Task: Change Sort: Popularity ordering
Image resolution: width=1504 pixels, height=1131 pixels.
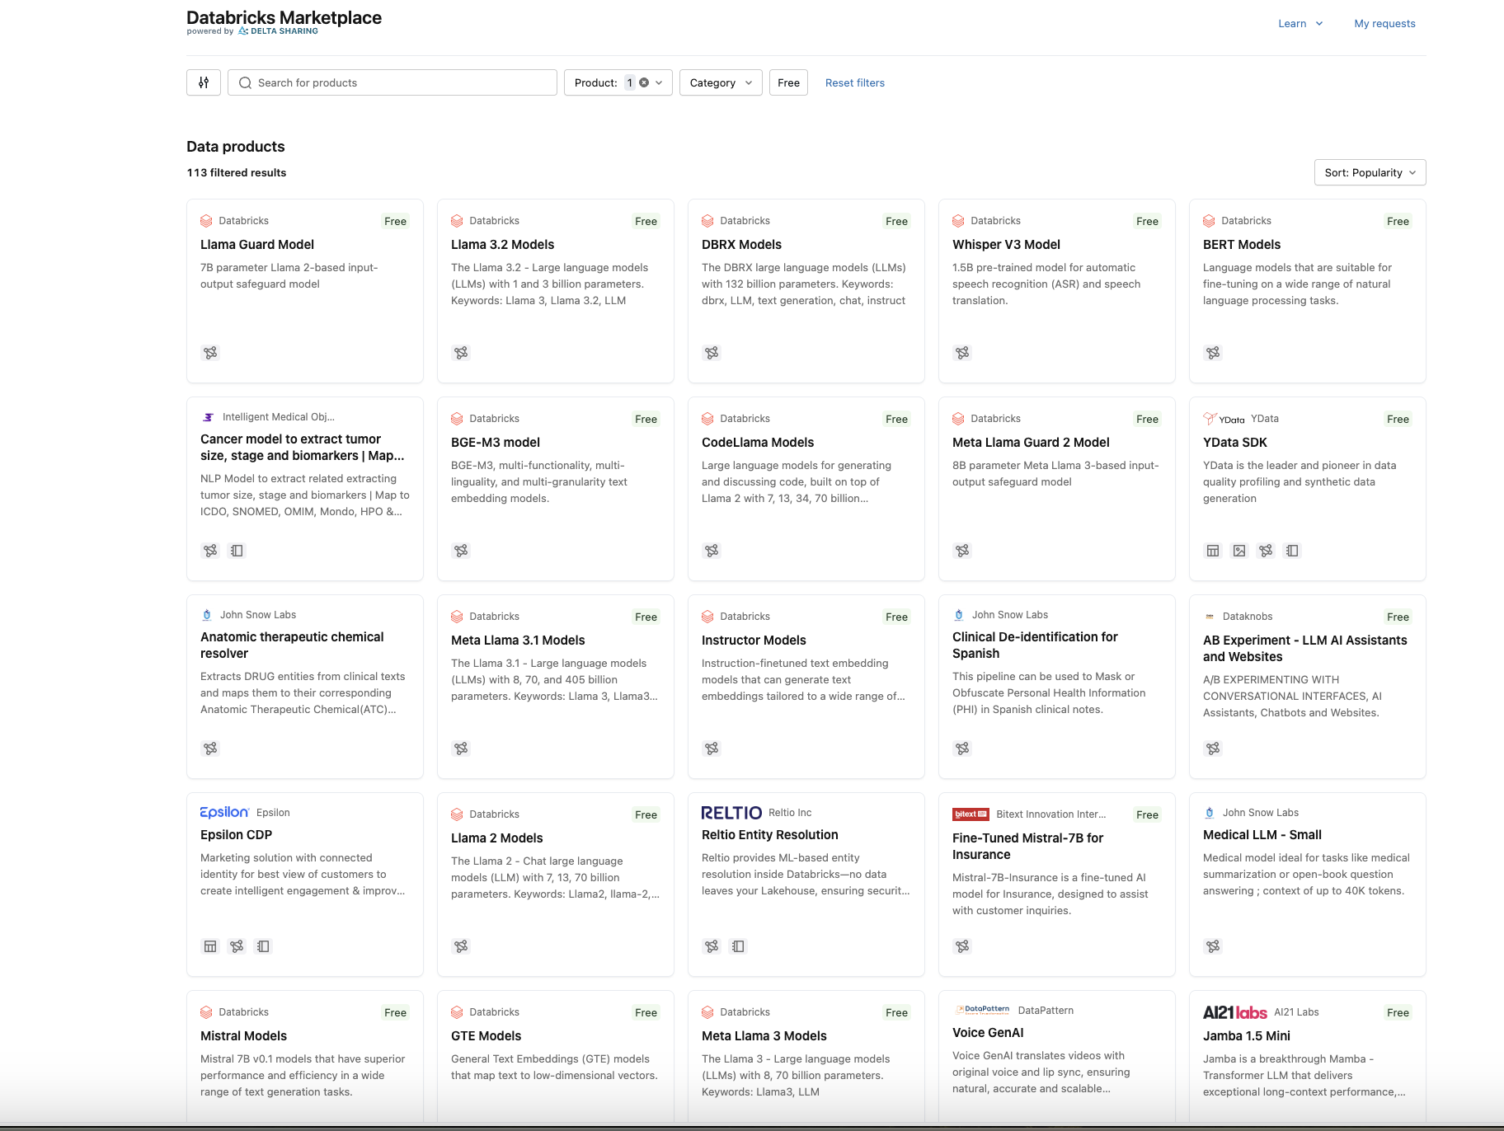Action: [x=1369, y=172]
